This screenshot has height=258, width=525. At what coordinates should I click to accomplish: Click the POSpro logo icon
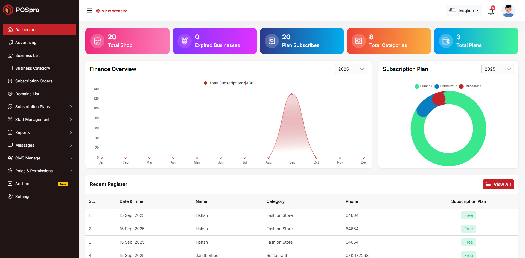point(8,10)
